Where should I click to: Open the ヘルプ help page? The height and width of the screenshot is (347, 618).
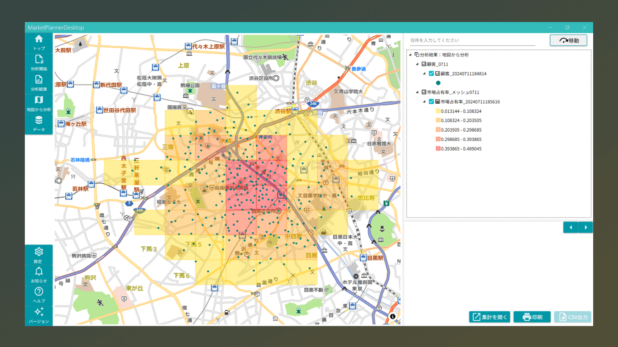(39, 295)
